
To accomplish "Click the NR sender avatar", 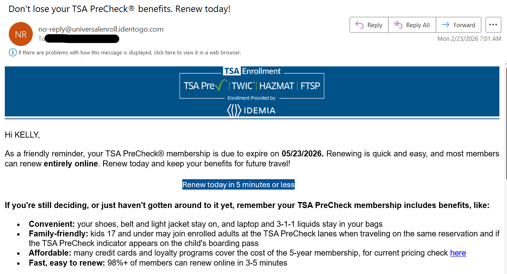I will coord(21,34).
